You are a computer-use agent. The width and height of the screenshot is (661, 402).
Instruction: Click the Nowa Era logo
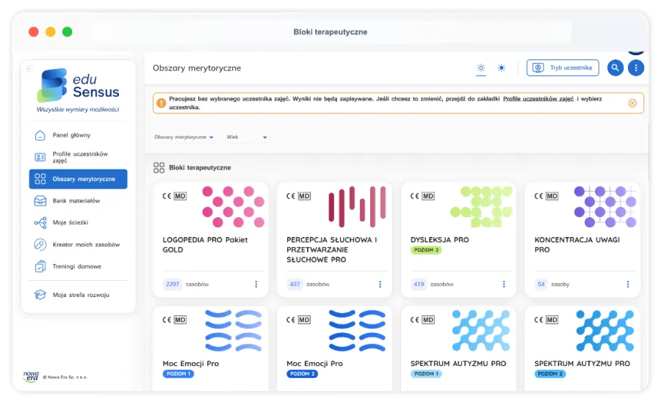pos(31,376)
